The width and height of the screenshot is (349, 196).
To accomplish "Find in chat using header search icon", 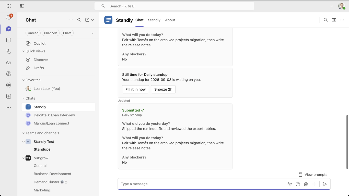I will [326, 20].
